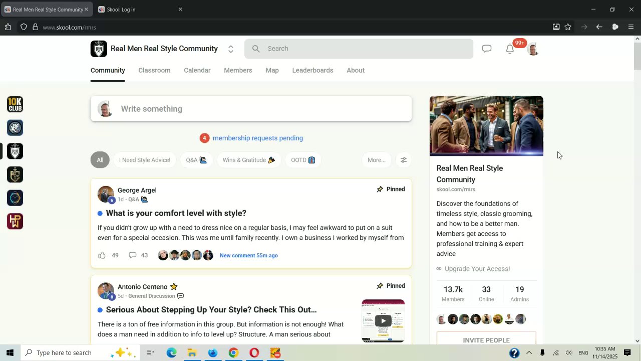Open Antonio Centeno's profile picture
Image resolution: width=641 pixels, height=361 pixels.
(x=106, y=291)
